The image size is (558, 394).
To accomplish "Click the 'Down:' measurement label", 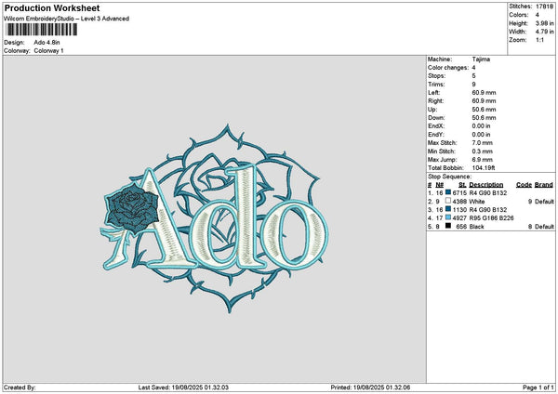I will pos(436,118).
